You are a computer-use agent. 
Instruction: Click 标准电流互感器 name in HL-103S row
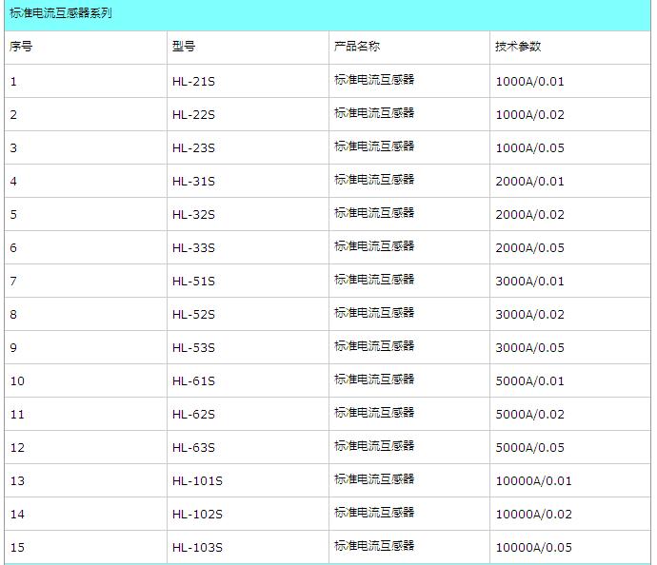click(374, 545)
